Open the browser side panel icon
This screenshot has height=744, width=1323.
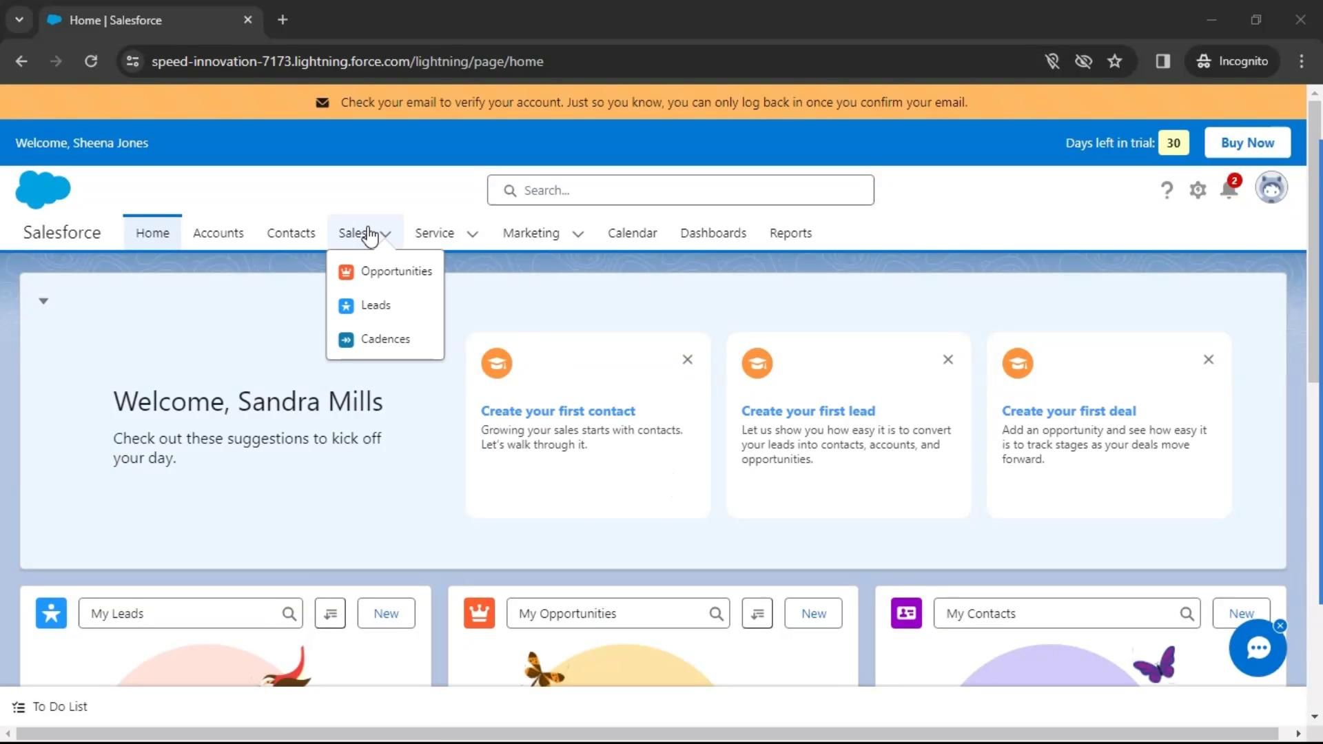(x=1163, y=61)
